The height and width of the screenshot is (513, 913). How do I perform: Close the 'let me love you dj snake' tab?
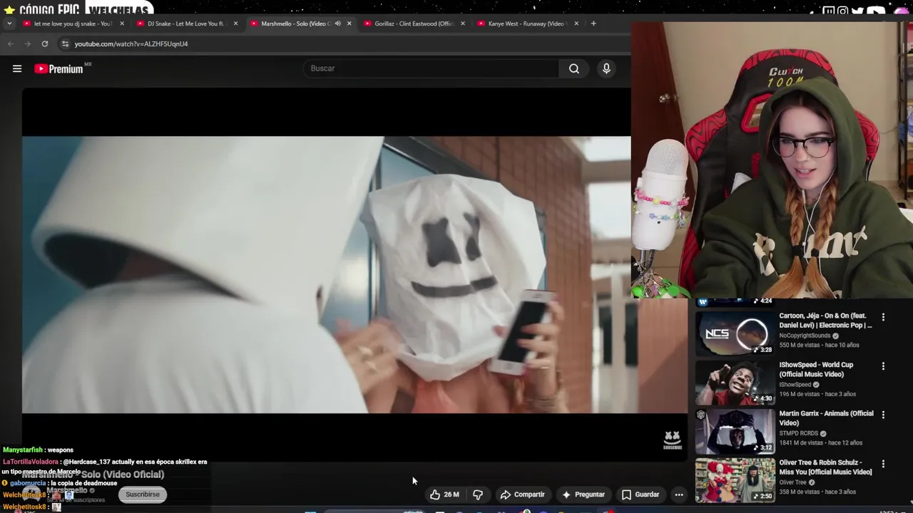click(122, 24)
